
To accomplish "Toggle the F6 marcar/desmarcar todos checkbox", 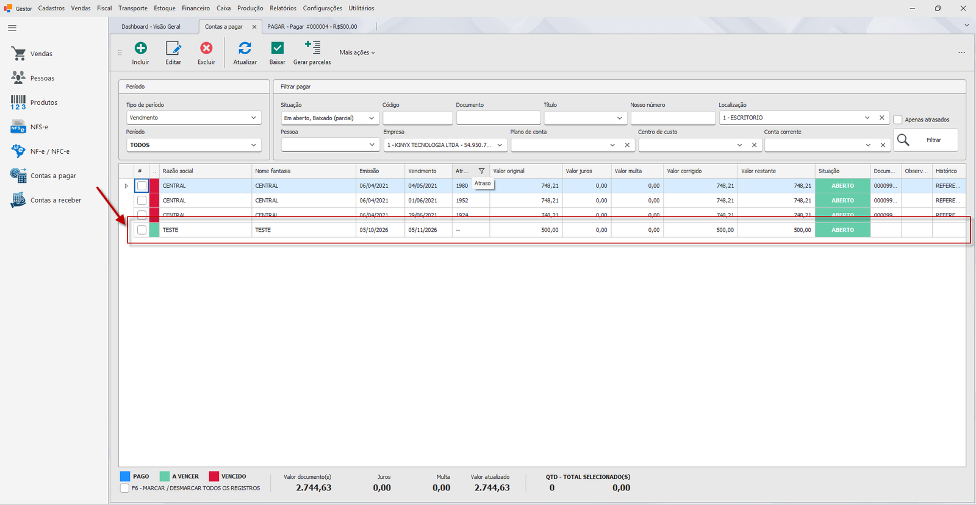I will (124, 488).
